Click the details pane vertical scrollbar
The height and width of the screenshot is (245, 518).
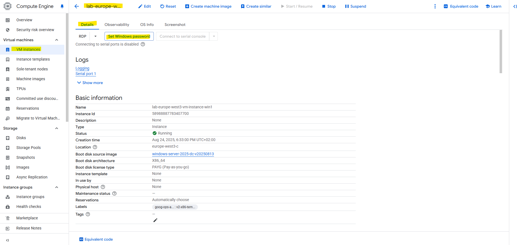click(501, 52)
